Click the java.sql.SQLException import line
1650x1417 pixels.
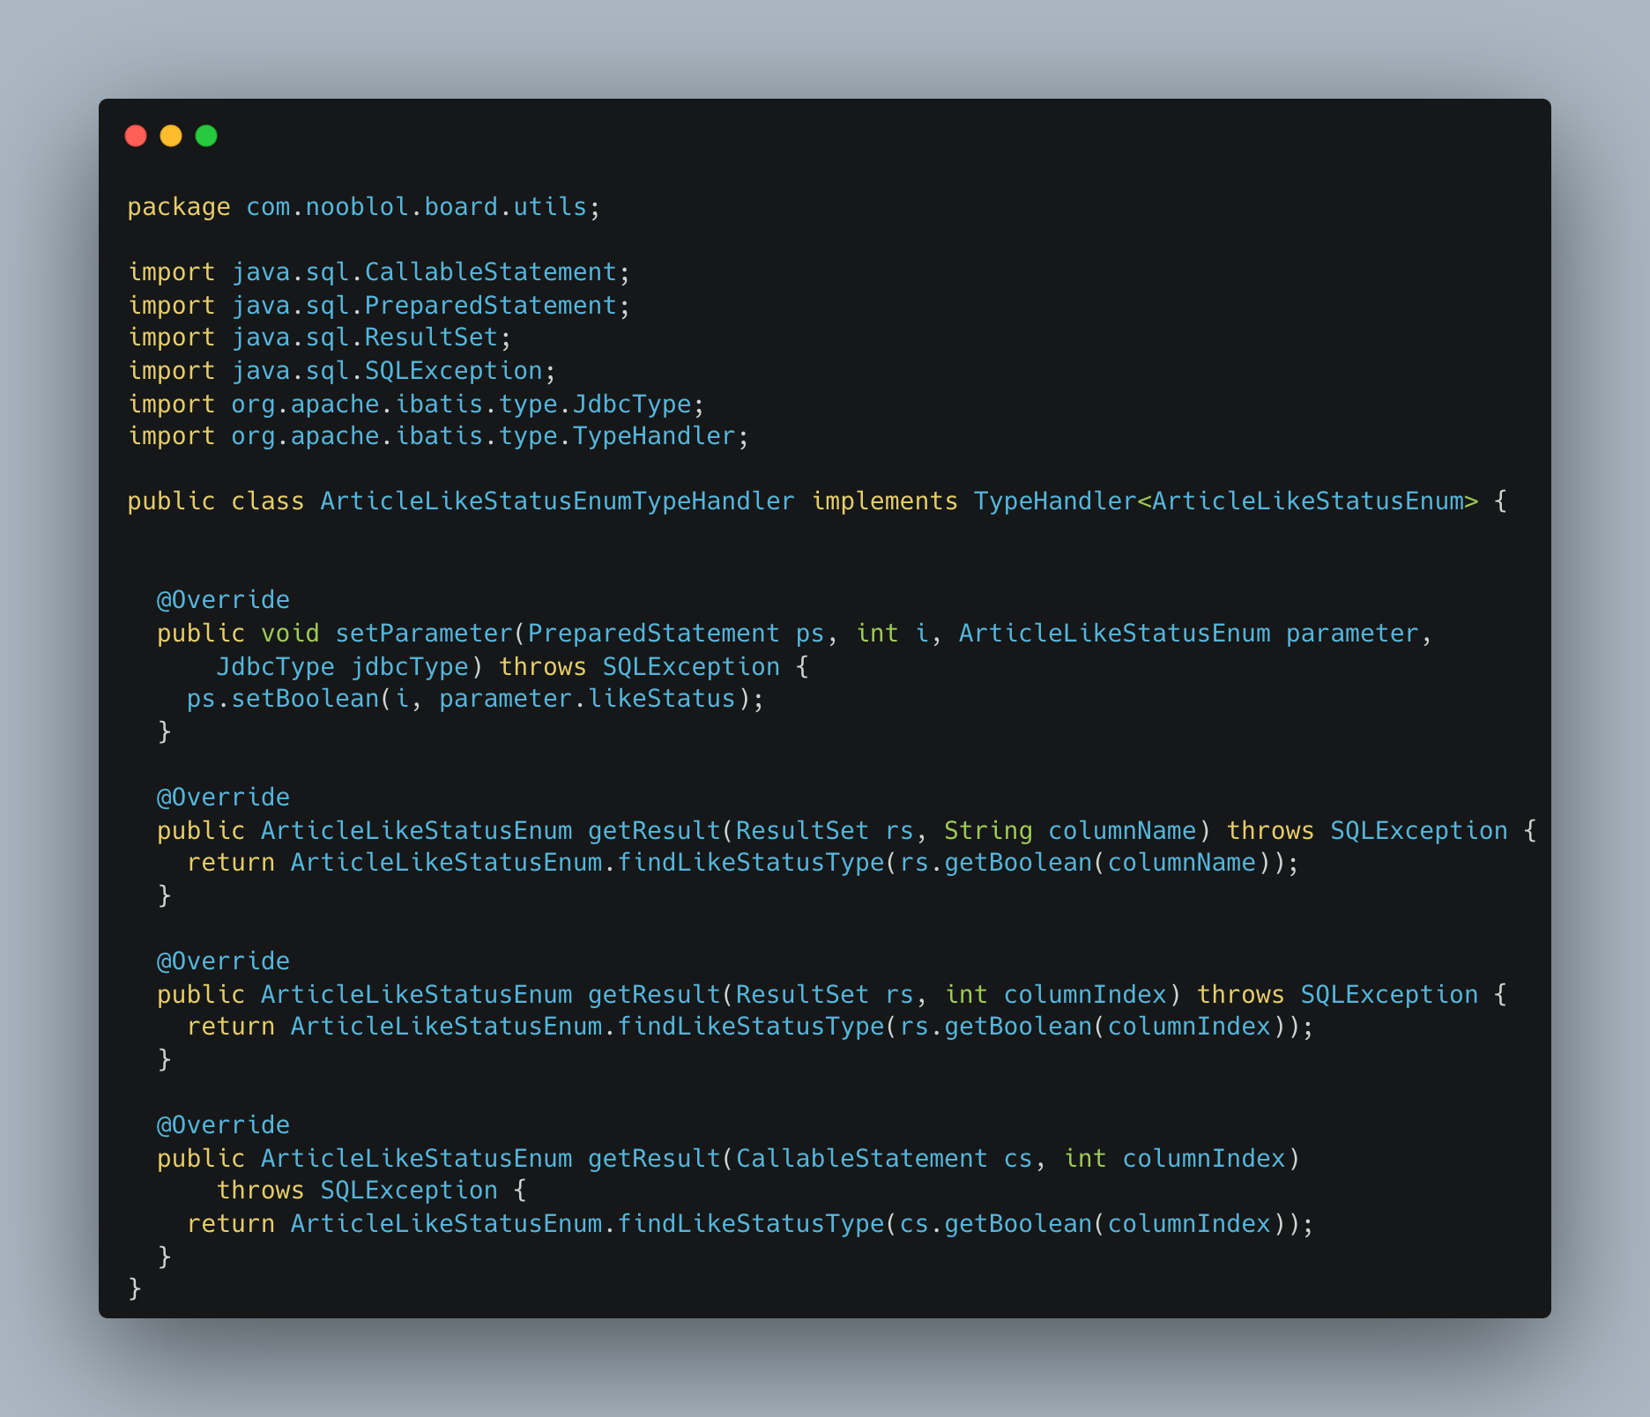(x=343, y=371)
